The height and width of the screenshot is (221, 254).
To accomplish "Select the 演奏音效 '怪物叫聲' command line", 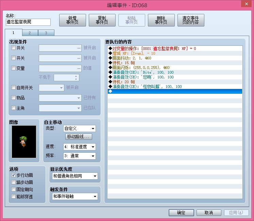I will coord(175,87).
